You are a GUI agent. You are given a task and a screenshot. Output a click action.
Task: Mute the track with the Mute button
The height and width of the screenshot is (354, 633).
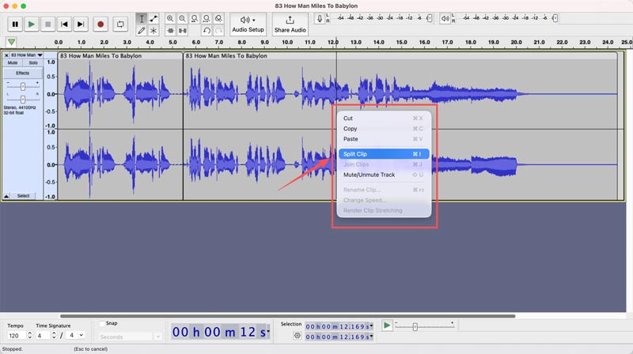pos(13,63)
